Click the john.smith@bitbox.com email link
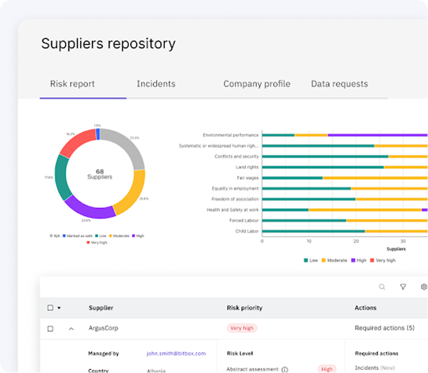428x373 pixels. [176, 353]
